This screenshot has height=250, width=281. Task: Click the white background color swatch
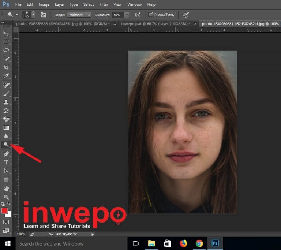(x=9, y=214)
